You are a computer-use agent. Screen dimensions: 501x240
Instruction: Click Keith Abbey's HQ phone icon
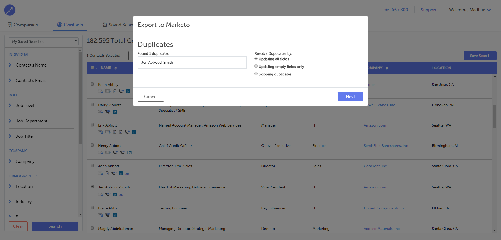point(121,91)
